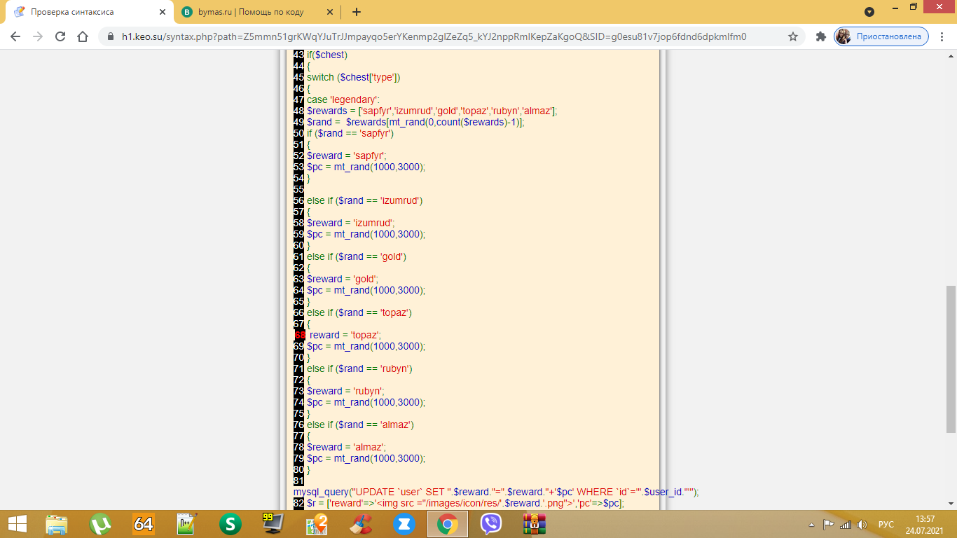Go to the browser home page
The height and width of the screenshot is (538, 957).
tap(83, 36)
